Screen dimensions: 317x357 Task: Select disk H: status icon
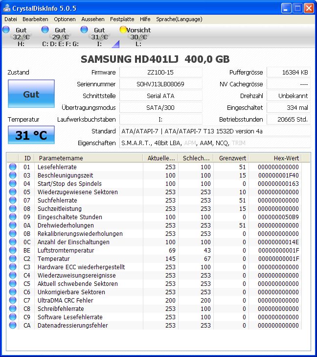tap(6, 29)
